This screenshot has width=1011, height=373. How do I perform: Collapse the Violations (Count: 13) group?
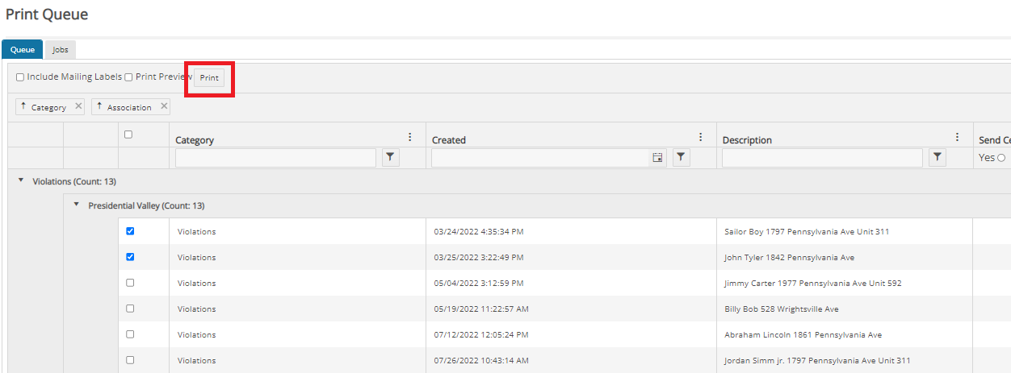21,180
